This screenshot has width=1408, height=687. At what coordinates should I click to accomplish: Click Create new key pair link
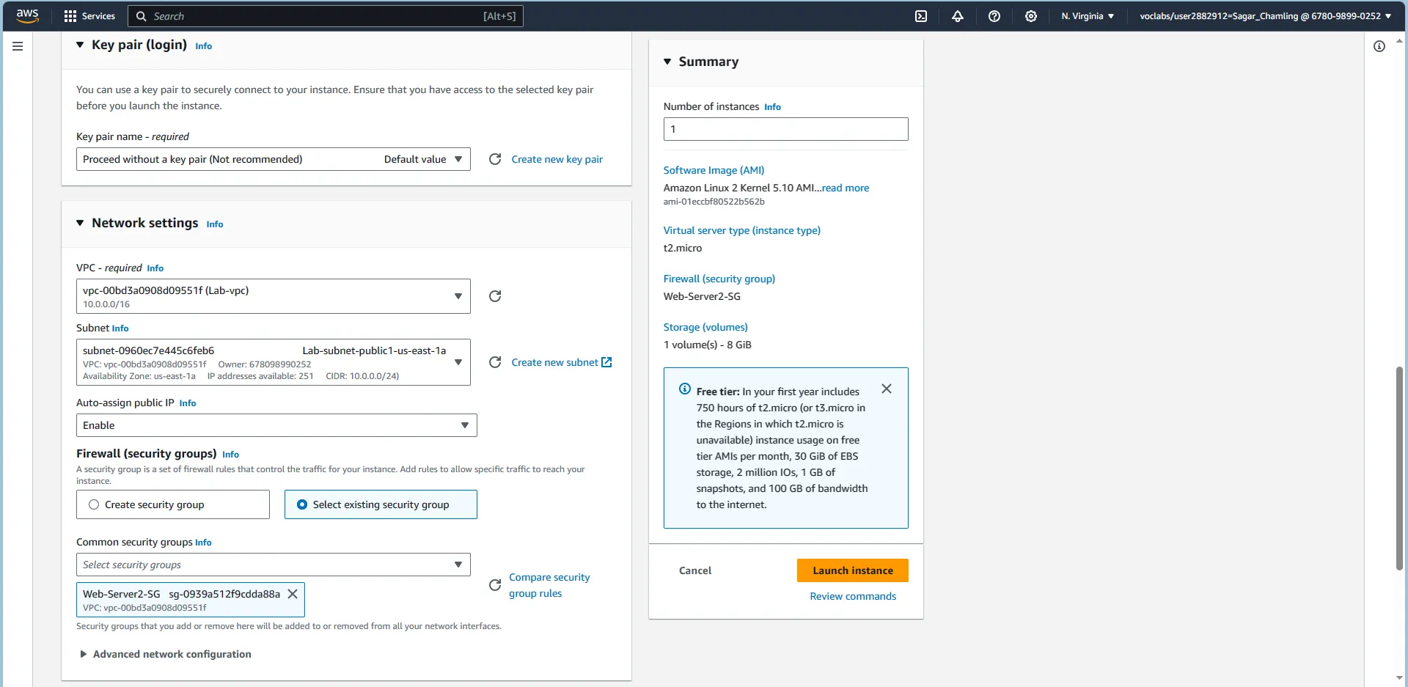tap(557, 159)
